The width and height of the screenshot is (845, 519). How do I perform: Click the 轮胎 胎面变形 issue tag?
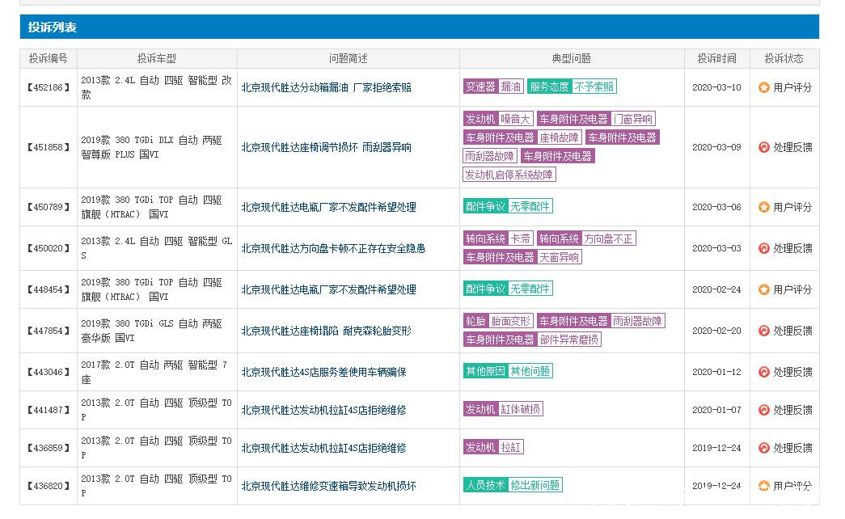click(x=498, y=321)
